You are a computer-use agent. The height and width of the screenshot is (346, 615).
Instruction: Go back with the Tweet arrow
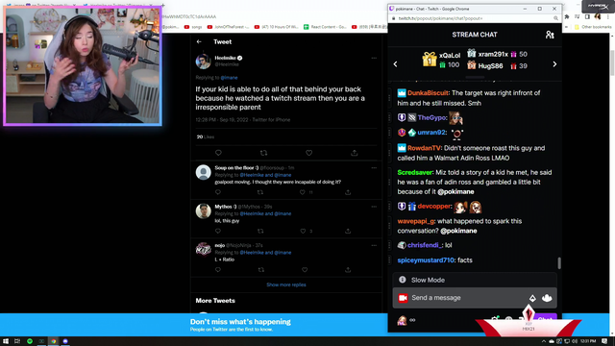pyautogui.click(x=199, y=41)
